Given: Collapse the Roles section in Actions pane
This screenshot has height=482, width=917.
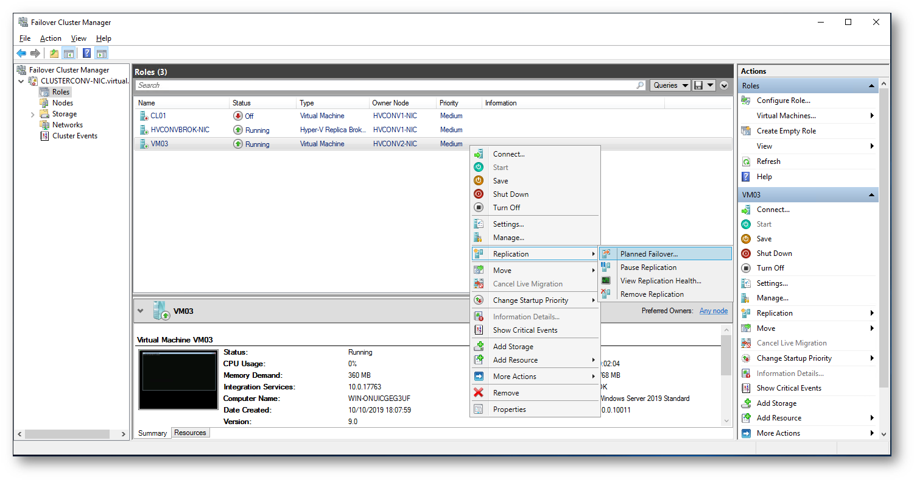Looking at the screenshot, I should [871, 86].
